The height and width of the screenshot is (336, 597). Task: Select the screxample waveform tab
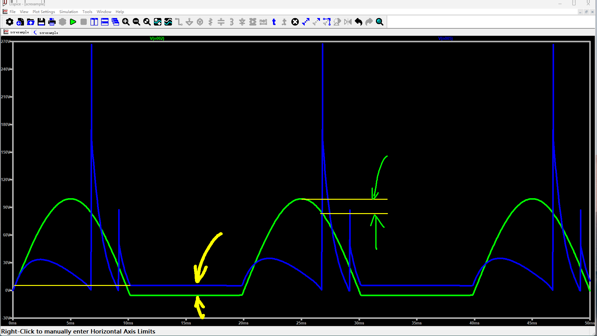pos(16,32)
